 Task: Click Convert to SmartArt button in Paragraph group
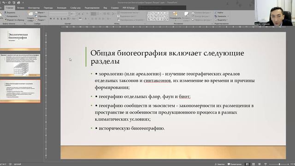131,20
